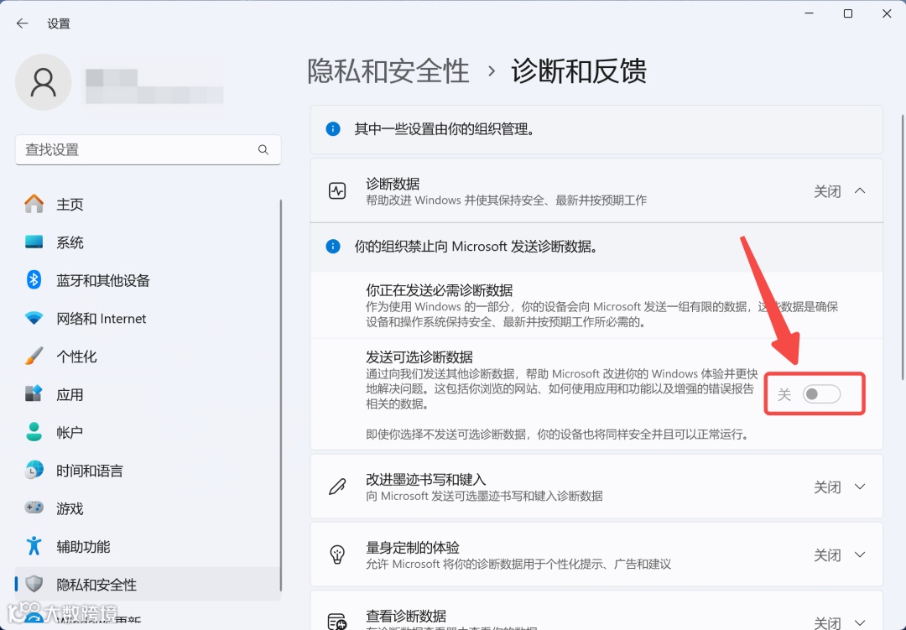Click the main content scrollbar
Image resolution: width=906 pixels, height=630 pixels.
point(903,247)
